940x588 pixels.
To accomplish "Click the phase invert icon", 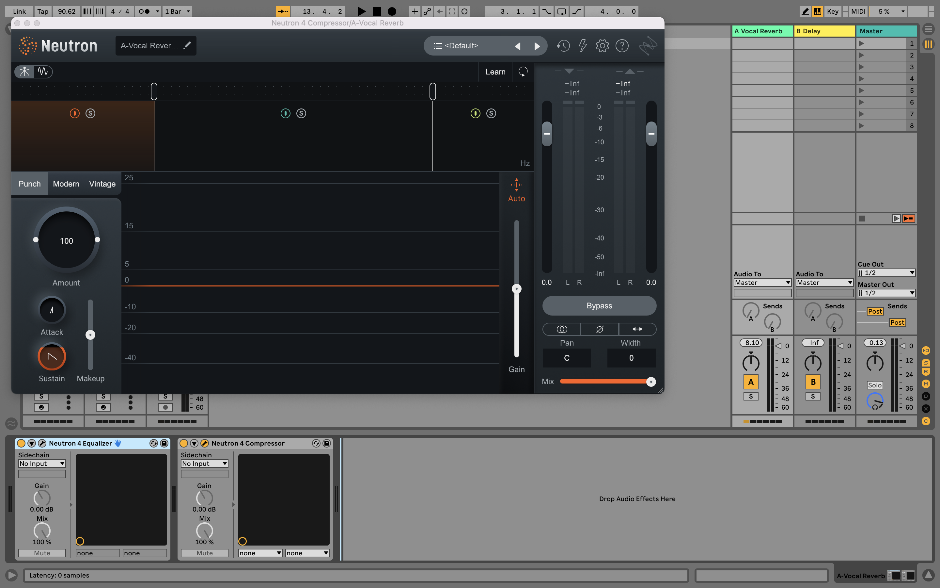I will (x=599, y=329).
